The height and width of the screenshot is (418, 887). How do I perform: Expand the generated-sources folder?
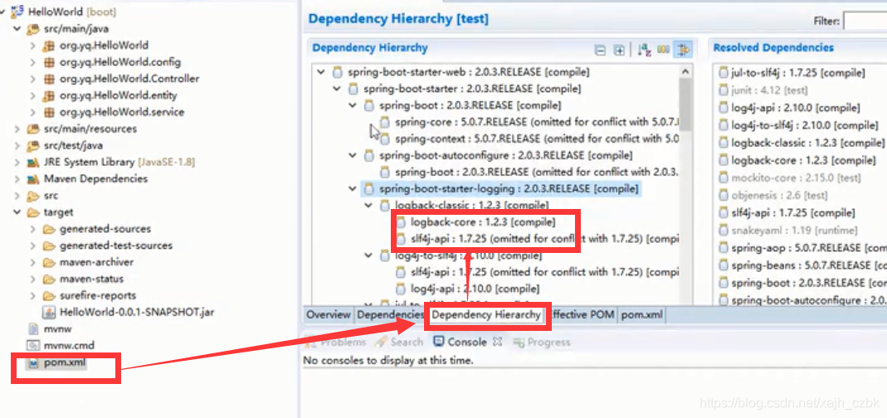point(33,229)
